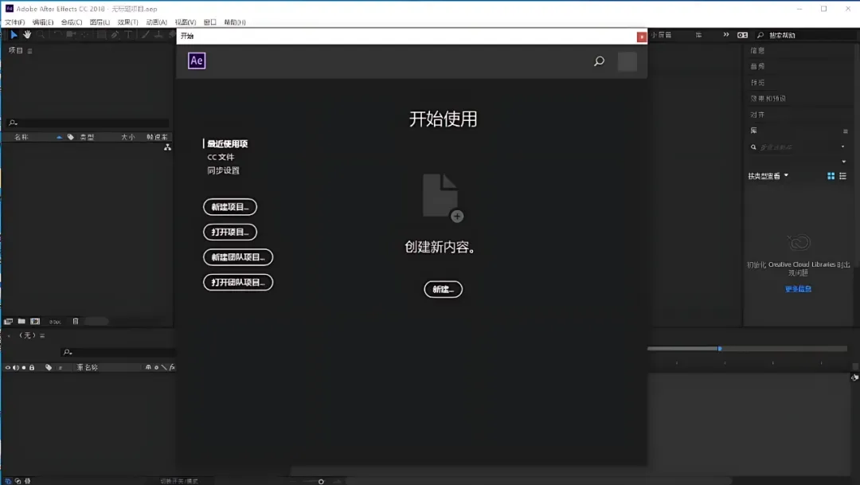The image size is (860, 485).
Task: Click the shy layer column icon in timeline
Action: click(x=148, y=368)
